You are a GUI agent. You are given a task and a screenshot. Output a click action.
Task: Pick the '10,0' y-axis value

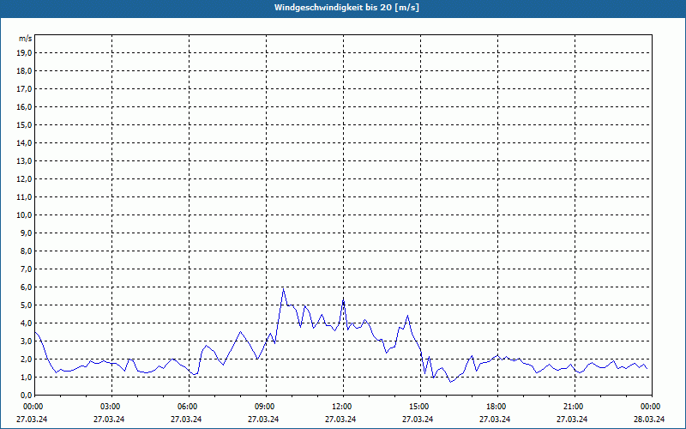24,215
